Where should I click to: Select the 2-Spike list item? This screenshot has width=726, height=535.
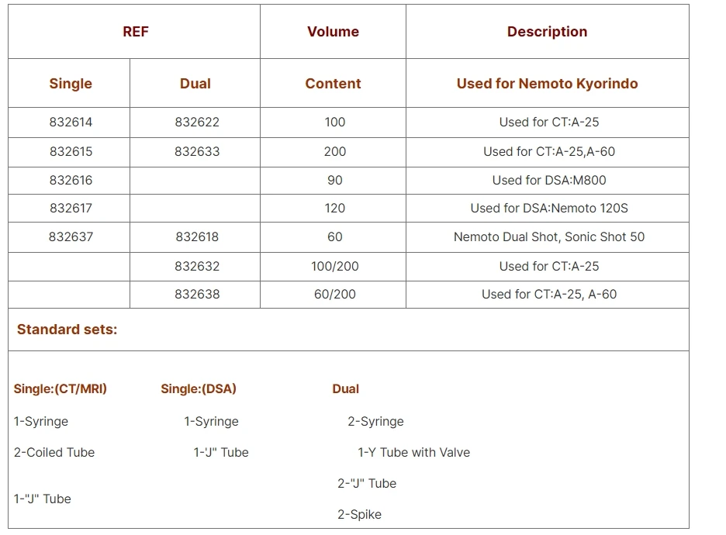click(x=359, y=514)
